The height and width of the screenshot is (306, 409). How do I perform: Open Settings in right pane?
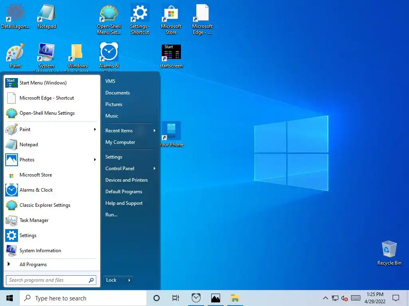click(130, 157)
